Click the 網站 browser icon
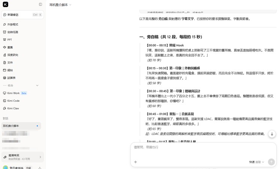This screenshot has width=280, height=169. [4, 70]
